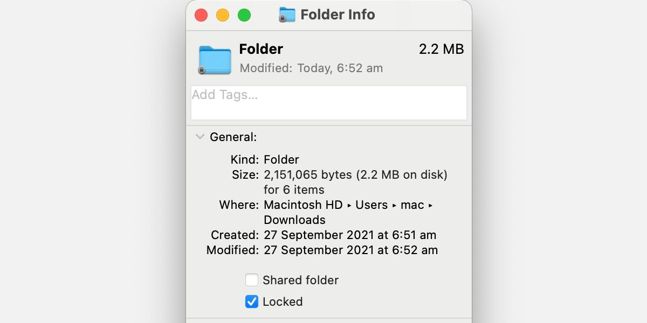Click the locked folder icon in title bar
The width and height of the screenshot is (647, 323).
[x=287, y=15]
